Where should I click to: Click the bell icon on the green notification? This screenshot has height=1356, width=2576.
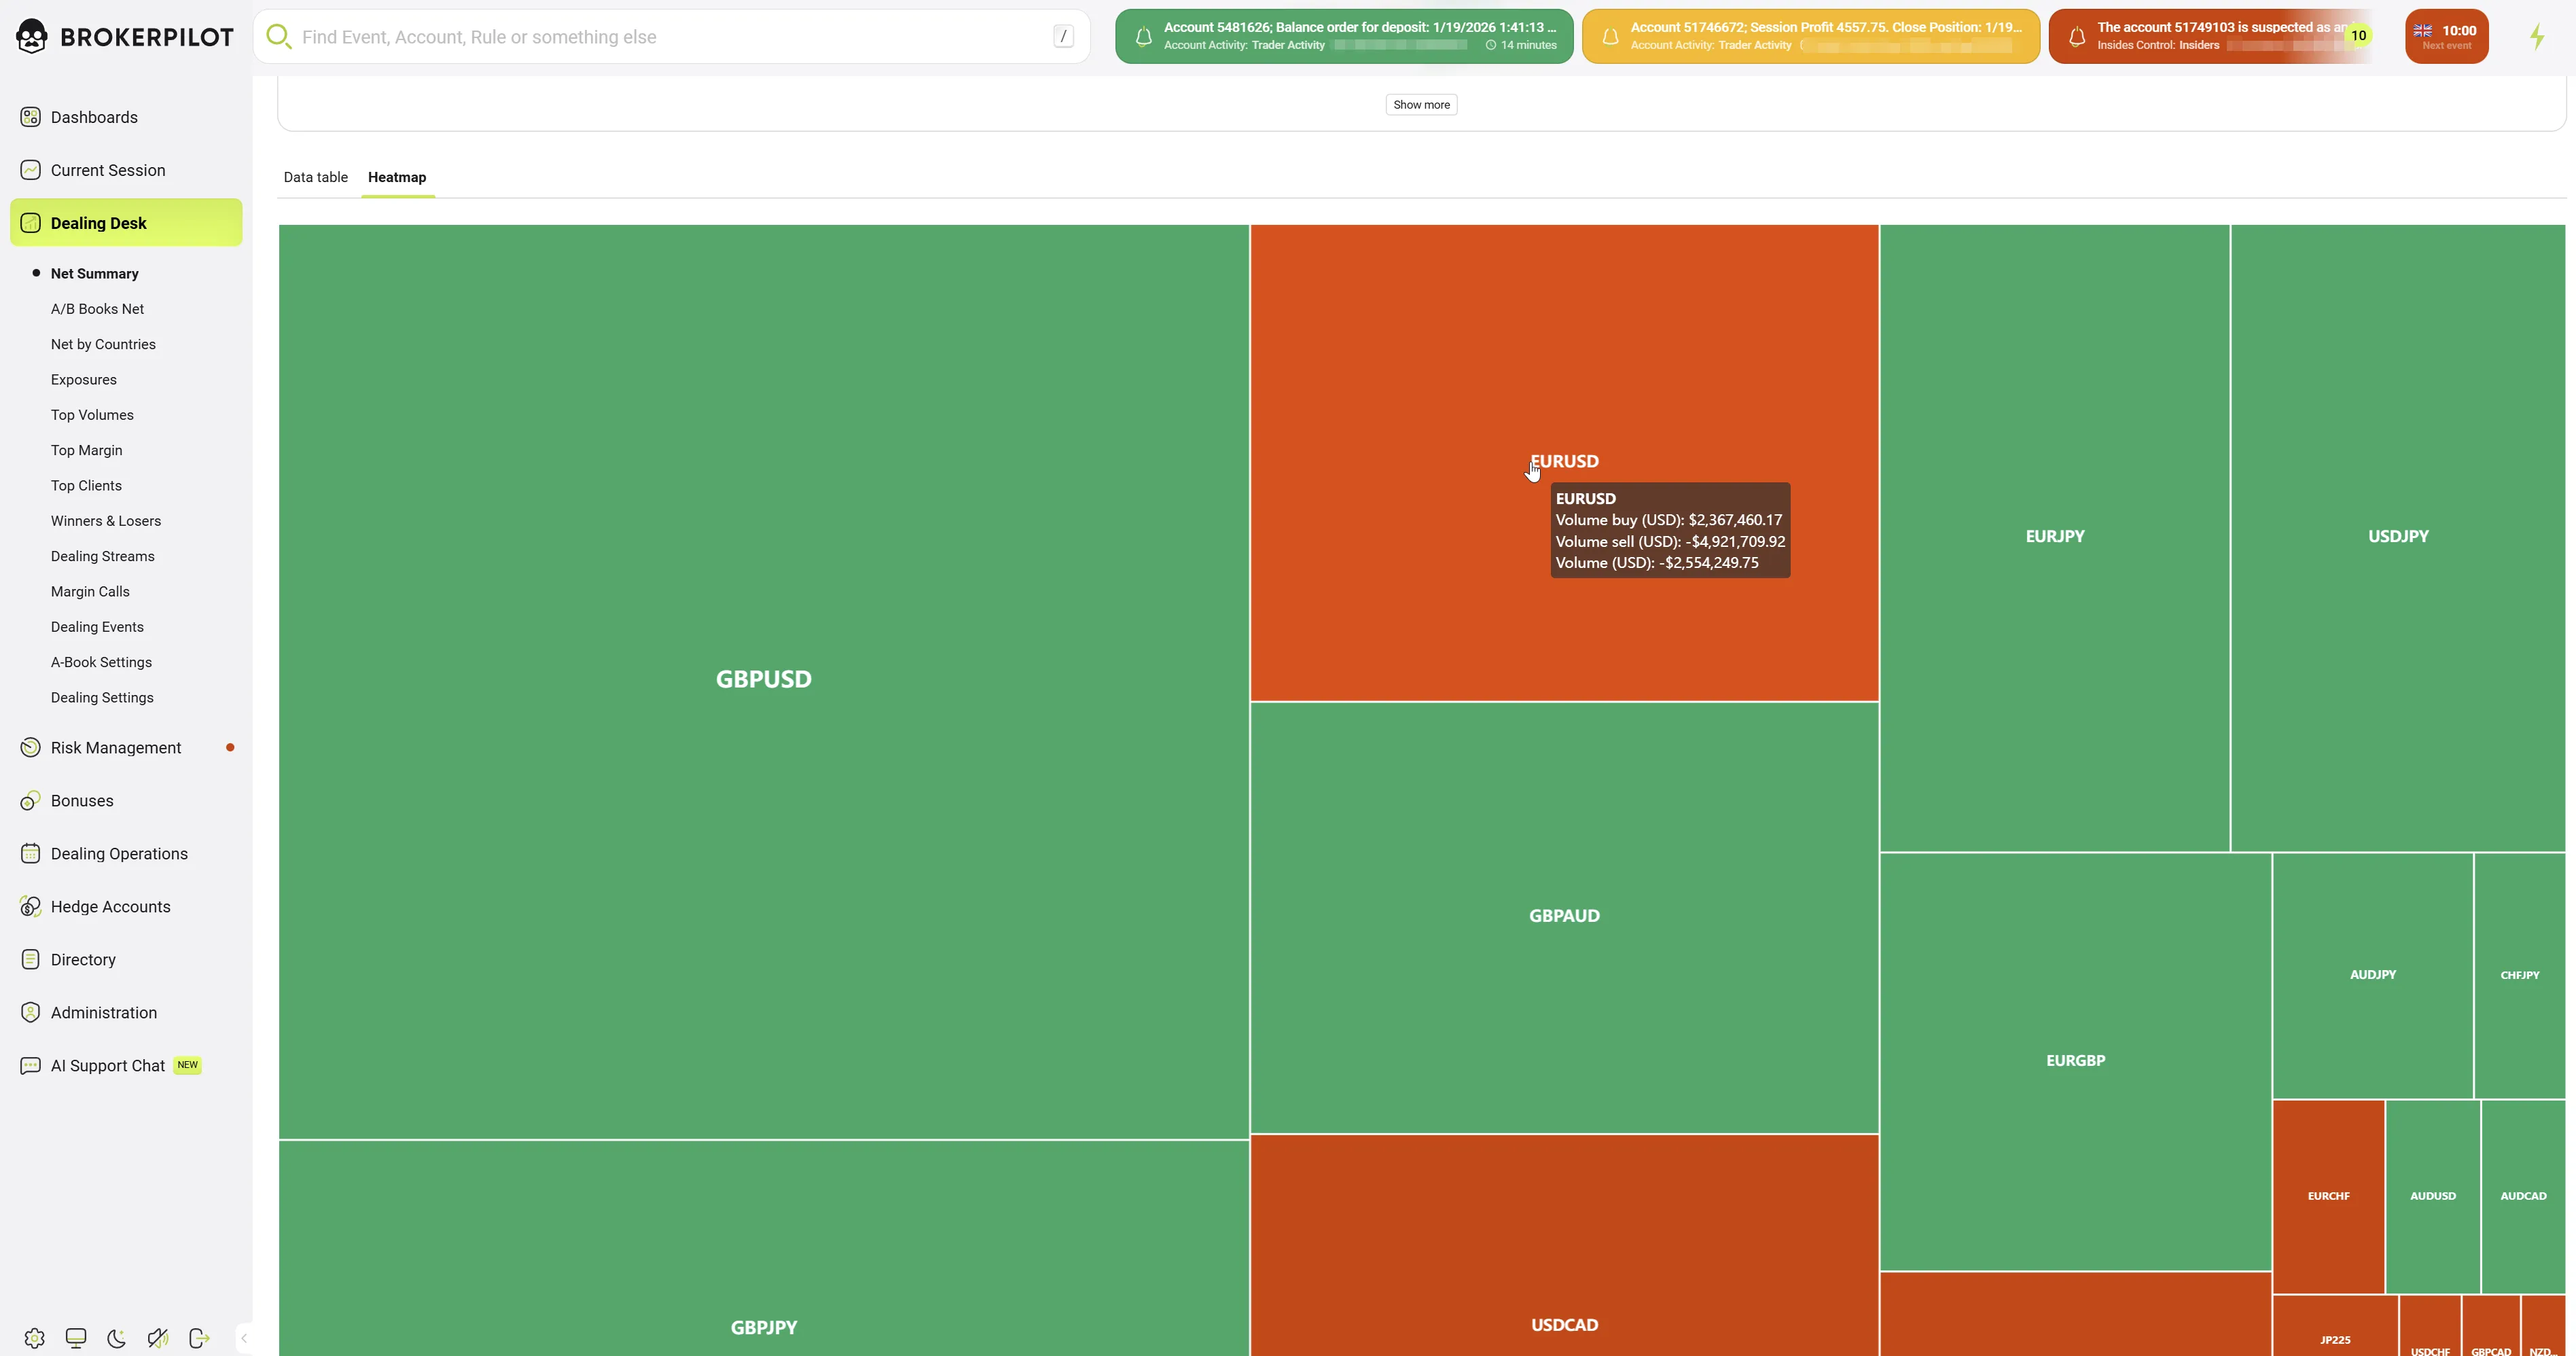pos(1143,37)
